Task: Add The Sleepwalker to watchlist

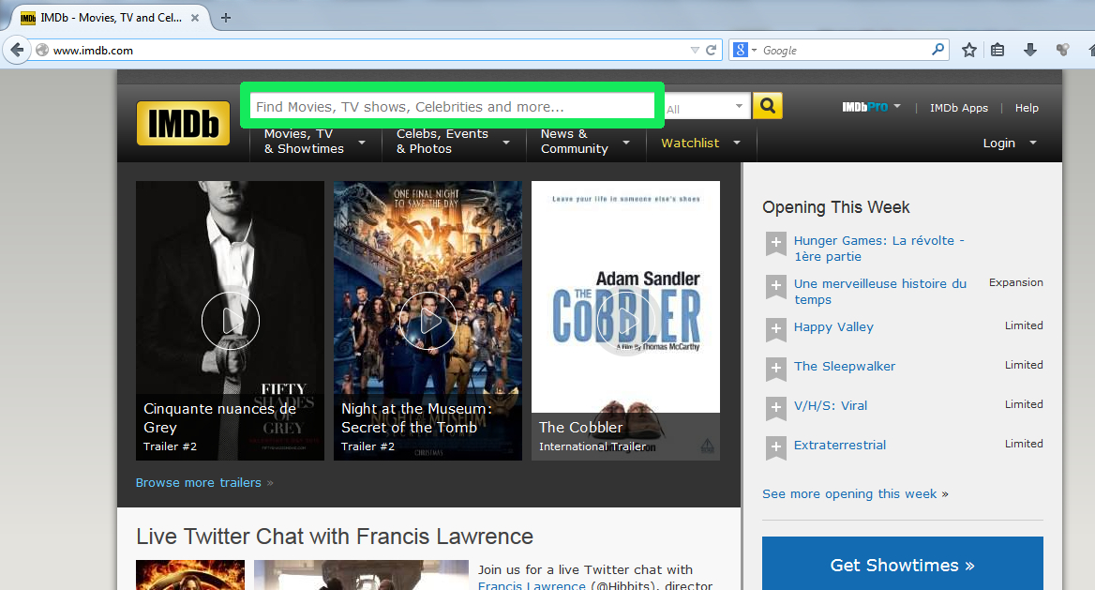Action: pos(775,369)
